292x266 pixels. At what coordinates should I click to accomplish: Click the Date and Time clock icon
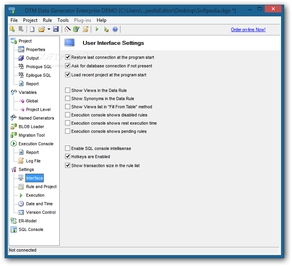coord(21,204)
